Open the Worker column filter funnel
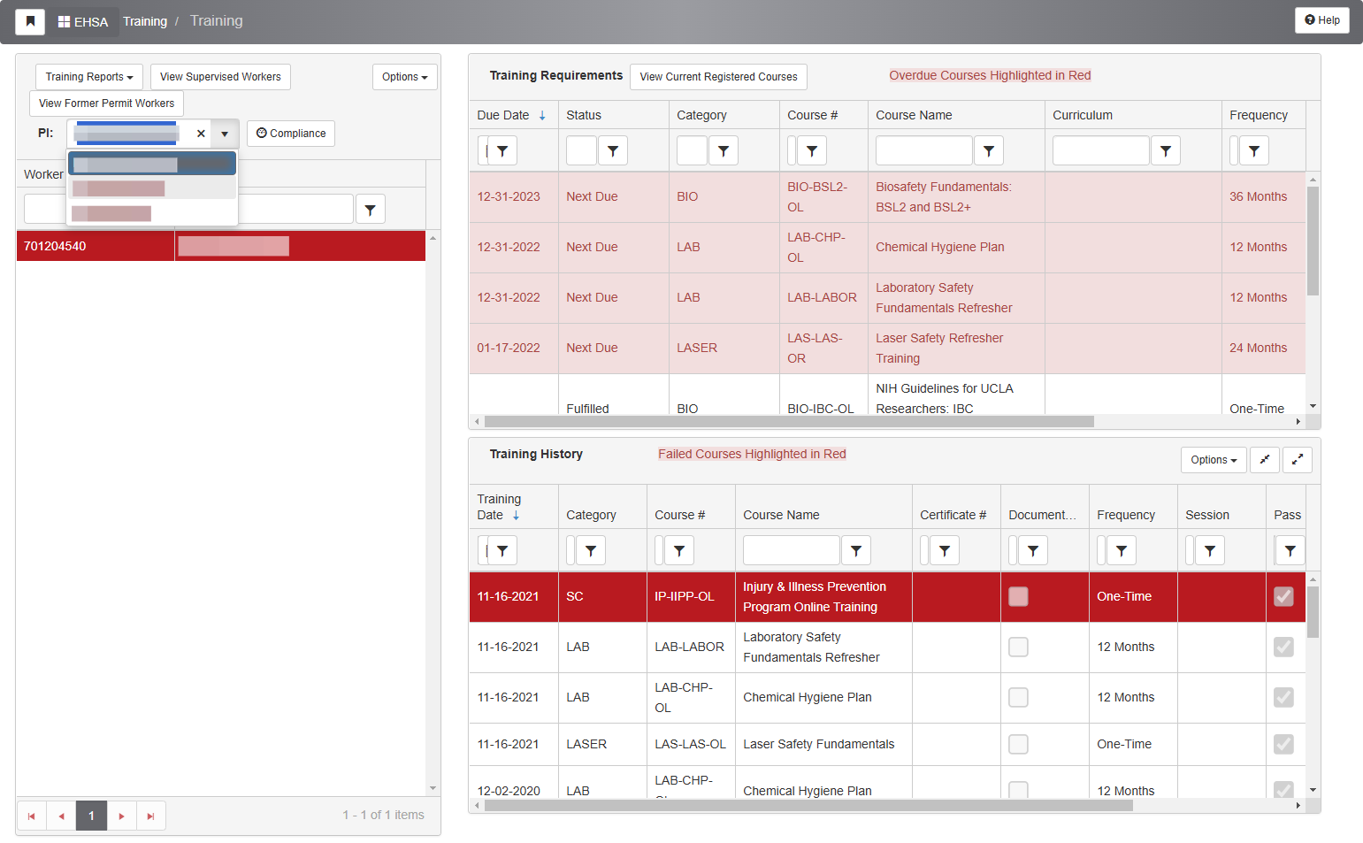Viewport: 1363px width, 843px height. click(x=370, y=210)
